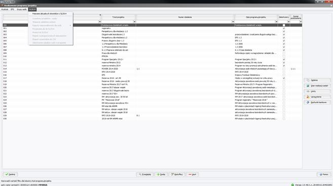Open Pomoc help button
The height and width of the screenshot is (186, 333).
point(324,174)
